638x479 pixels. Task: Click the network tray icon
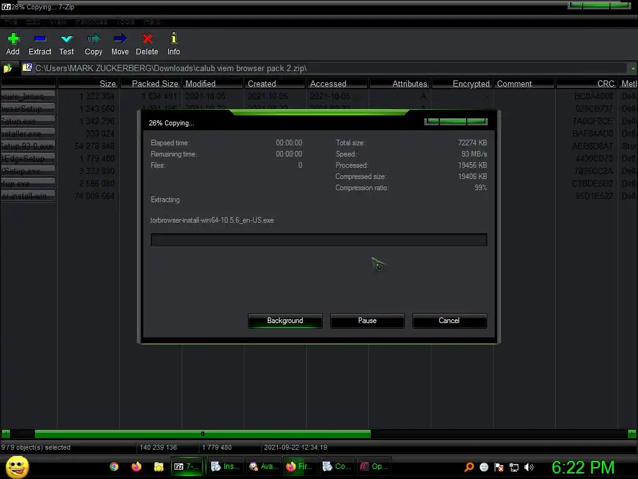514,467
